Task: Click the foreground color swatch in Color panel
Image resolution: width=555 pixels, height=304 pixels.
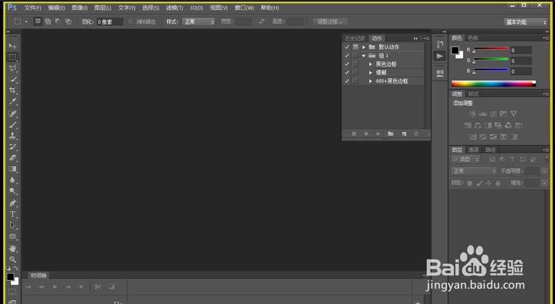Action: click(455, 50)
